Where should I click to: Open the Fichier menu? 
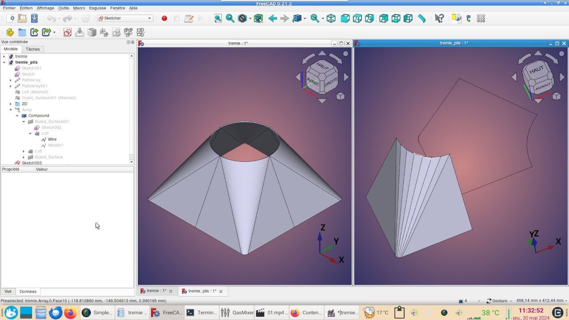point(9,8)
